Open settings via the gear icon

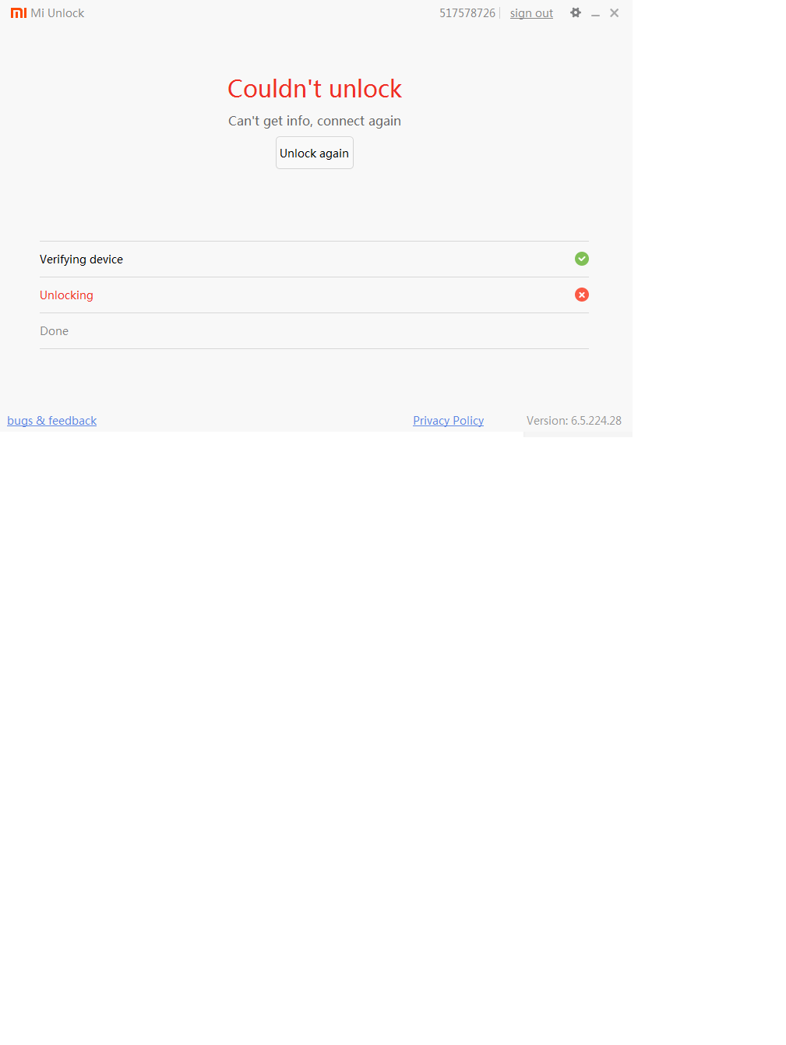tap(576, 12)
